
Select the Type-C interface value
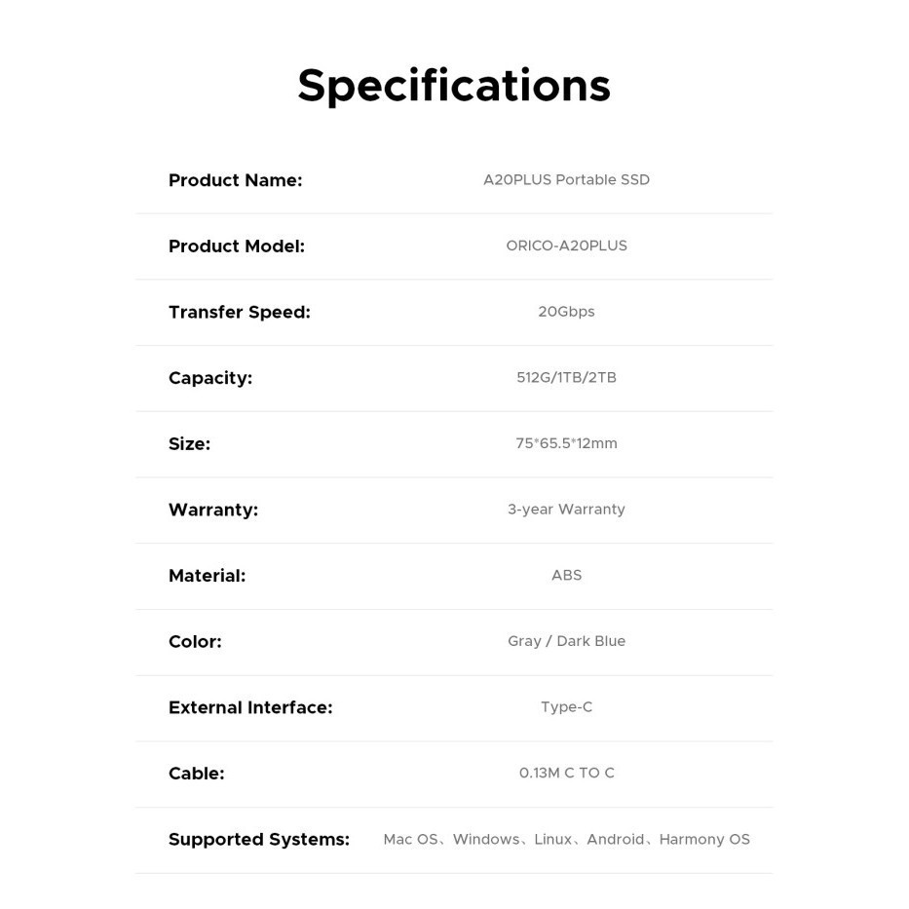click(x=566, y=707)
